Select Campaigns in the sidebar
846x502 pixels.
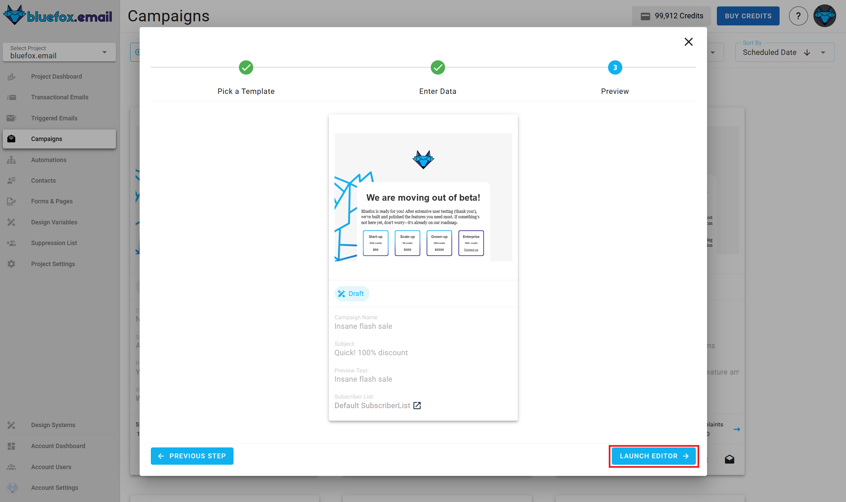pos(59,139)
